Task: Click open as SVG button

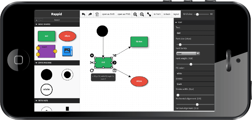Action: 108,14
